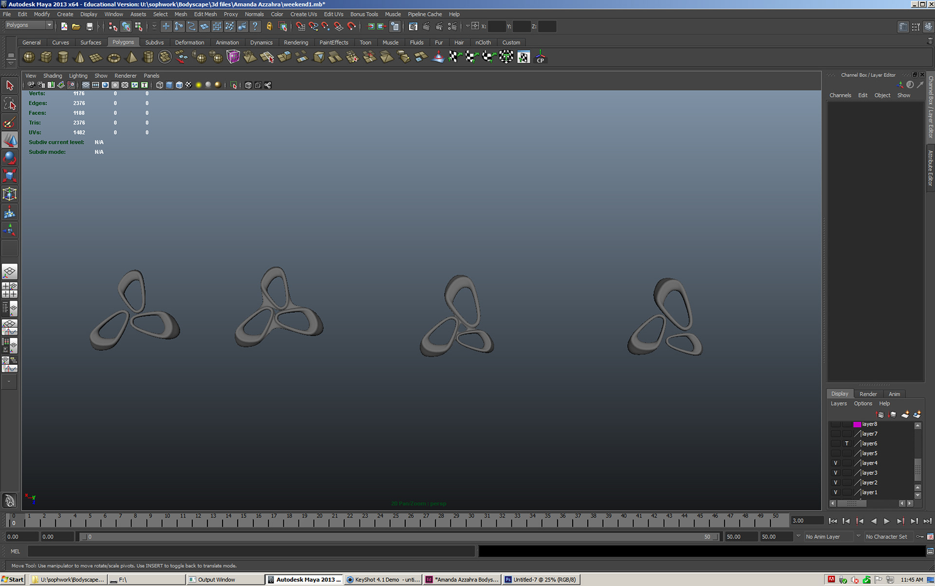The image size is (935, 586).
Task: Click the purple cube shelf icon
Action: (233, 57)
